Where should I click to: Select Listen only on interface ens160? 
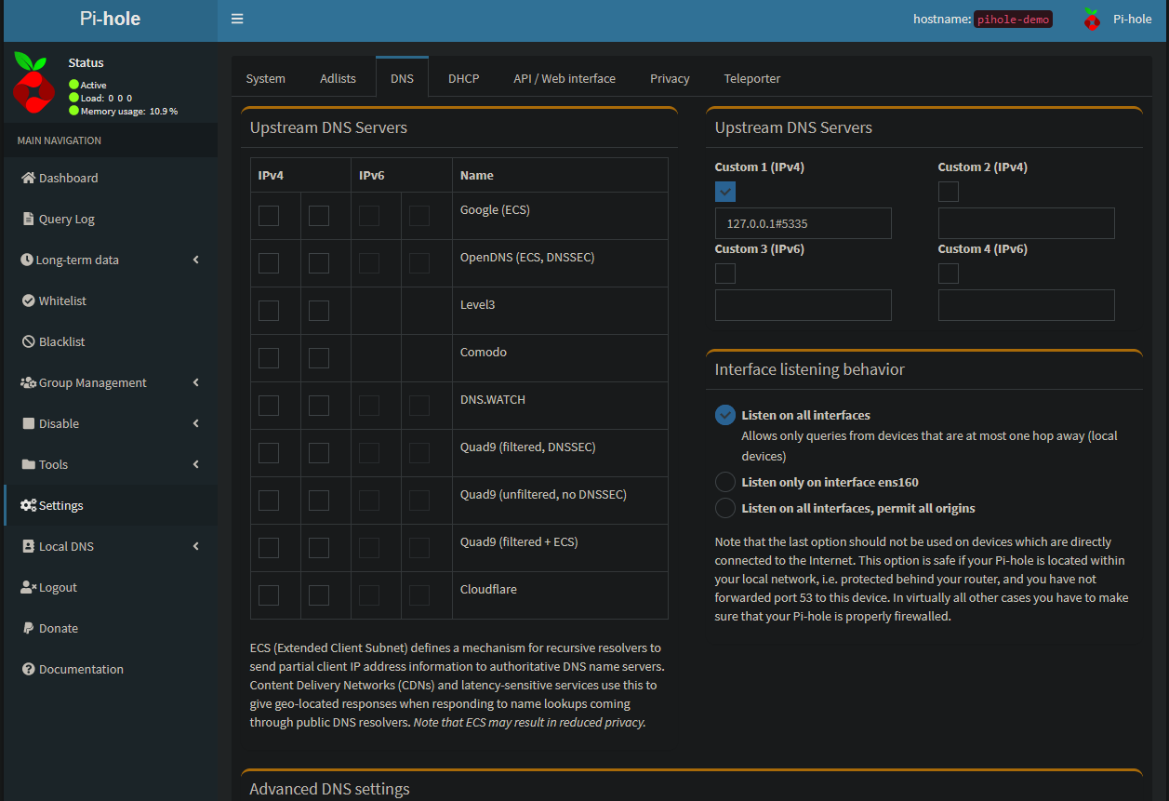coord(725,482)
